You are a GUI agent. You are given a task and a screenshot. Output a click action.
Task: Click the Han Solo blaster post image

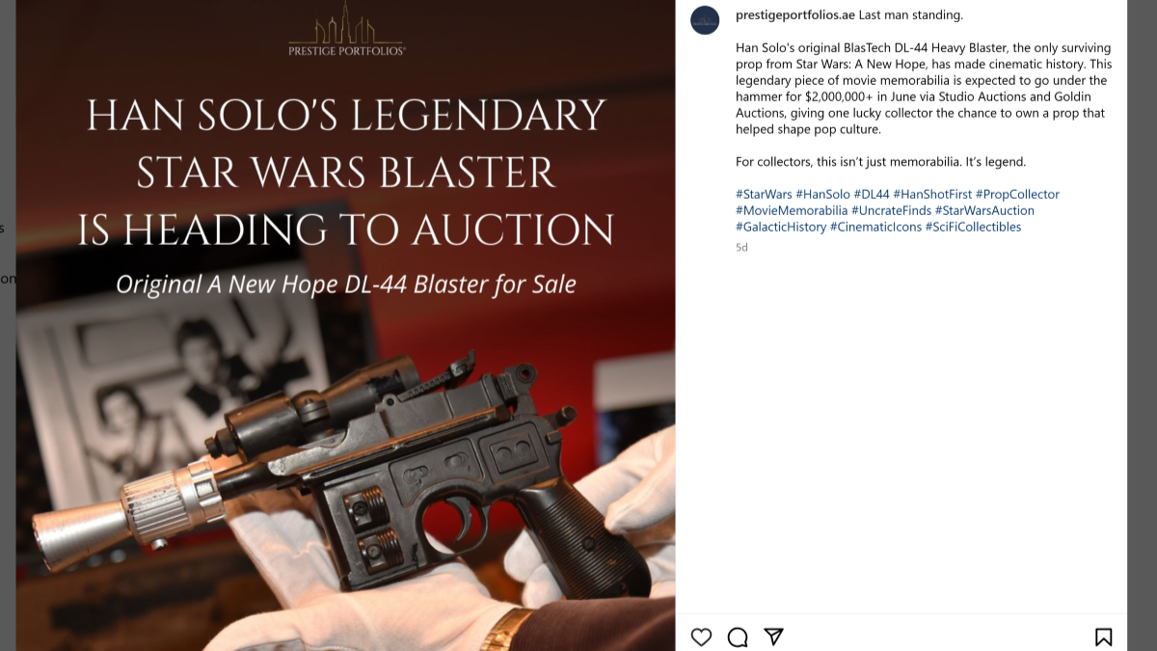pos(345,325)
